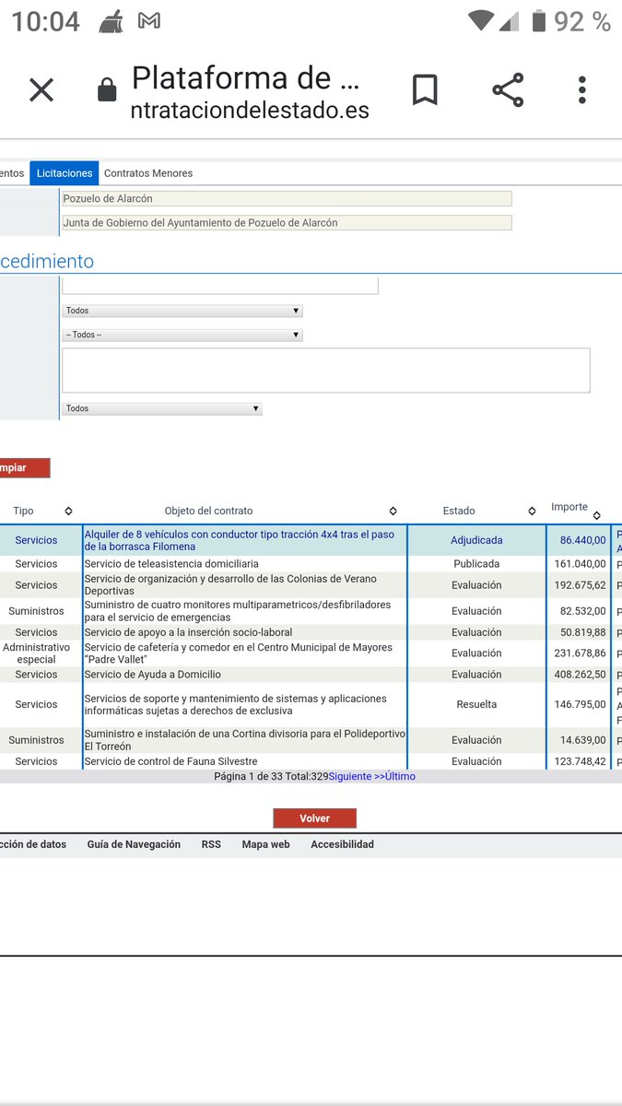Click the amount 231.678,86
622x1106 pixels.
580,653
